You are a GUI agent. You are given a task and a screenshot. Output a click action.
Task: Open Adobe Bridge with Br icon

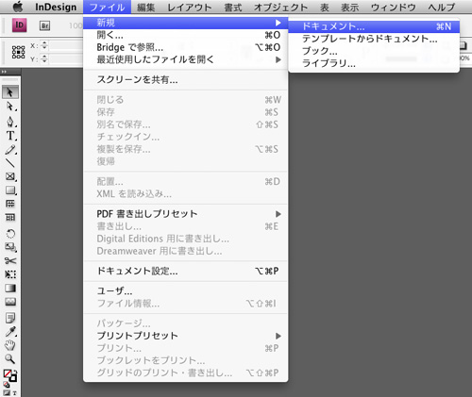44,25
